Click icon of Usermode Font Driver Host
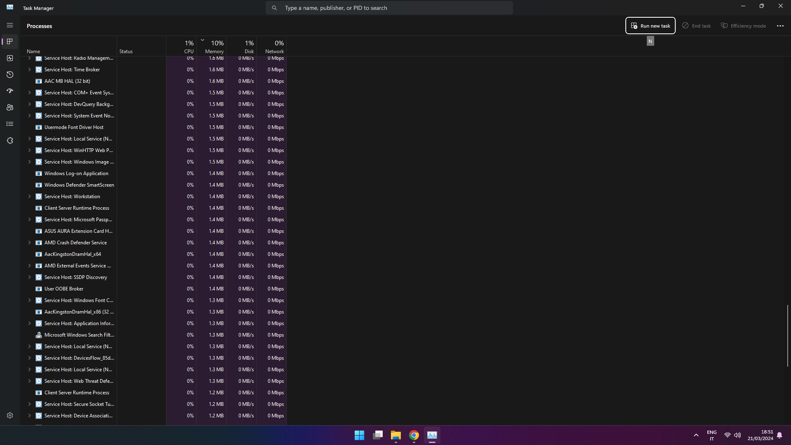Screen dimensions: 791x445 click(39, 127)
